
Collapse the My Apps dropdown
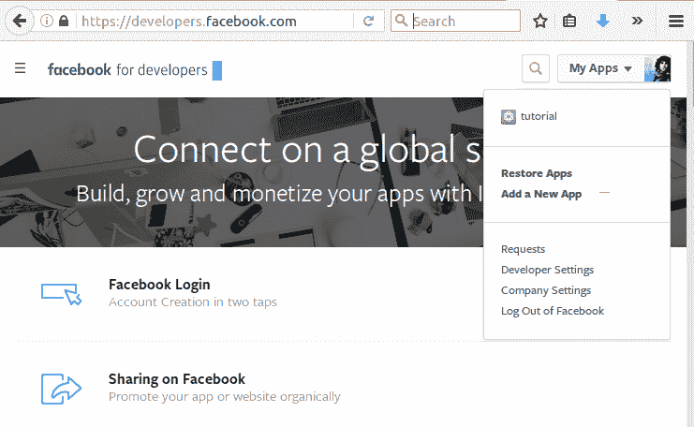[600, 68]
